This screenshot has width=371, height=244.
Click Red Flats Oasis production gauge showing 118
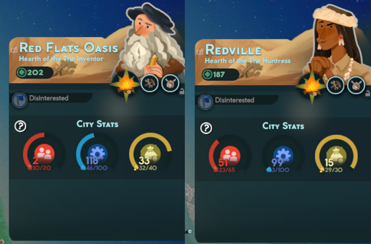coord(97,152)
